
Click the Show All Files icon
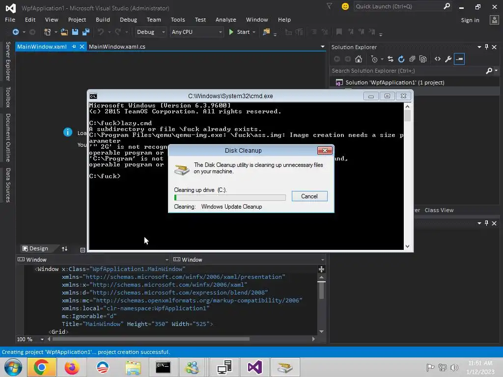pos(423,59)
